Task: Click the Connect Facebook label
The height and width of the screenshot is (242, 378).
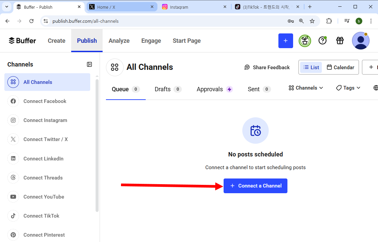Action: click(45, 101)
